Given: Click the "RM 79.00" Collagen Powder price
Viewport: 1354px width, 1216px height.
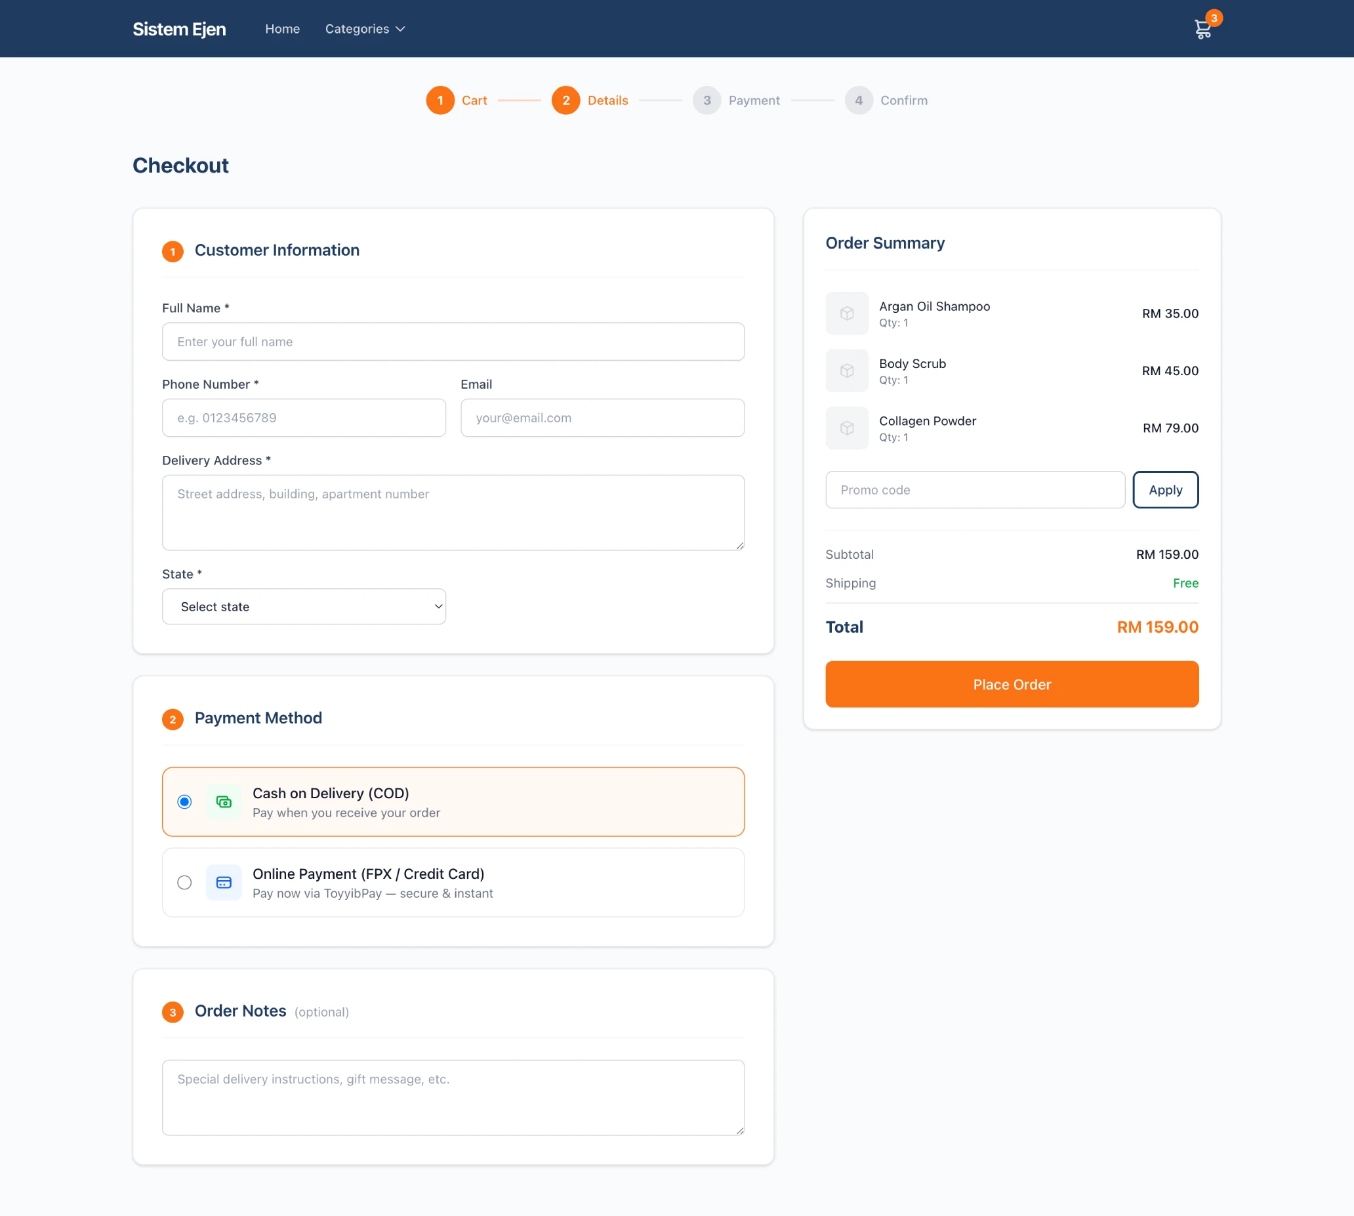Looking at the screenshot, I should [1170, 428].
